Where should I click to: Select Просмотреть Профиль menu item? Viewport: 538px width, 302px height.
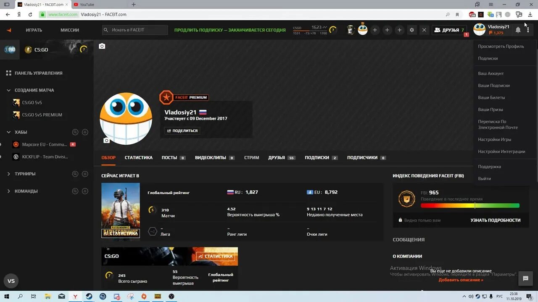pos(501,47)
